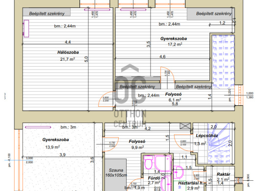Click the 13,9 m² area value

click(52, 147)
